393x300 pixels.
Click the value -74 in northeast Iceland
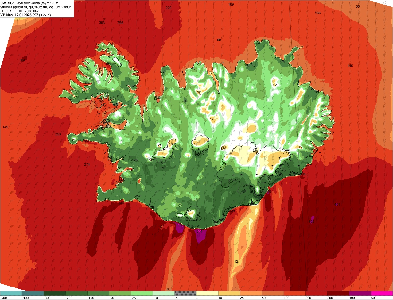[x=282, y=61]
